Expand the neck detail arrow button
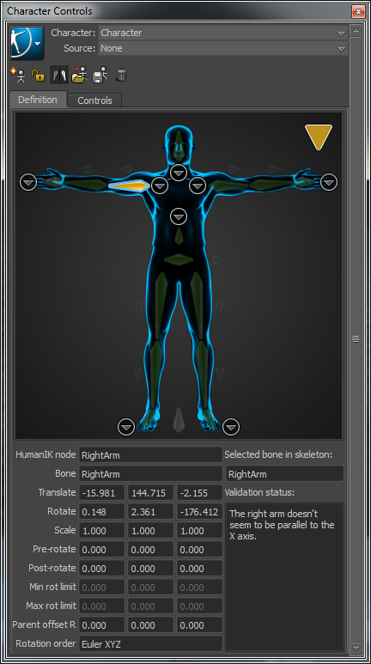The width and height of the screenshot is (371, 664). [x=179, y=173]
